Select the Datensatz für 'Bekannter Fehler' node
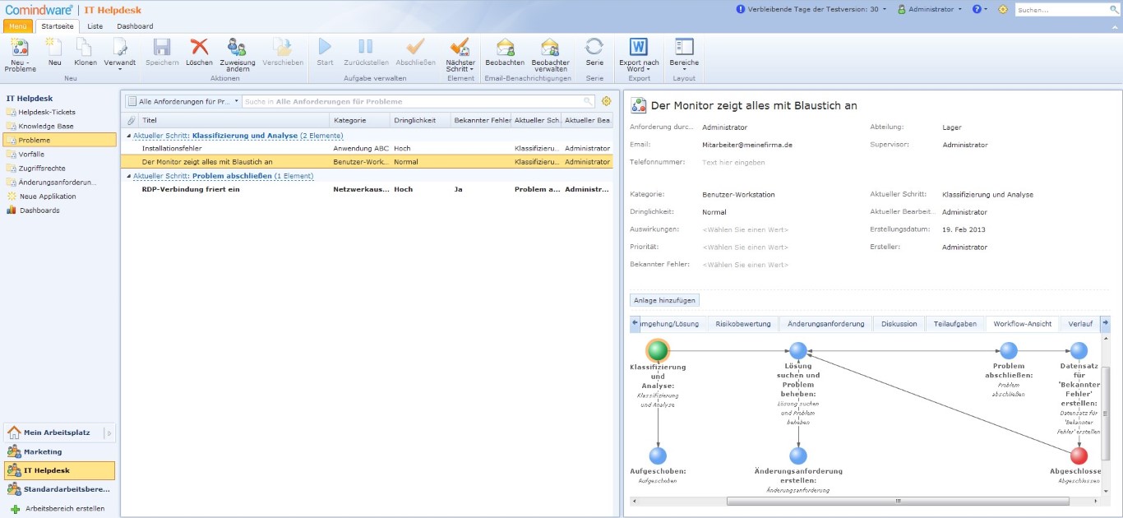Screen dimensions: 1123x518 tap(1079, 350)
